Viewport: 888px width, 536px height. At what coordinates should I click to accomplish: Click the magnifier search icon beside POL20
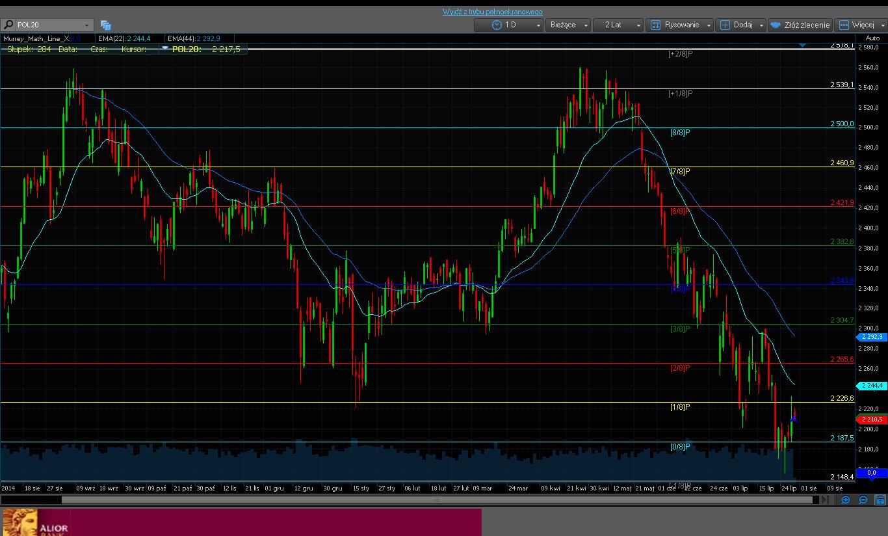tap(8, 25)
